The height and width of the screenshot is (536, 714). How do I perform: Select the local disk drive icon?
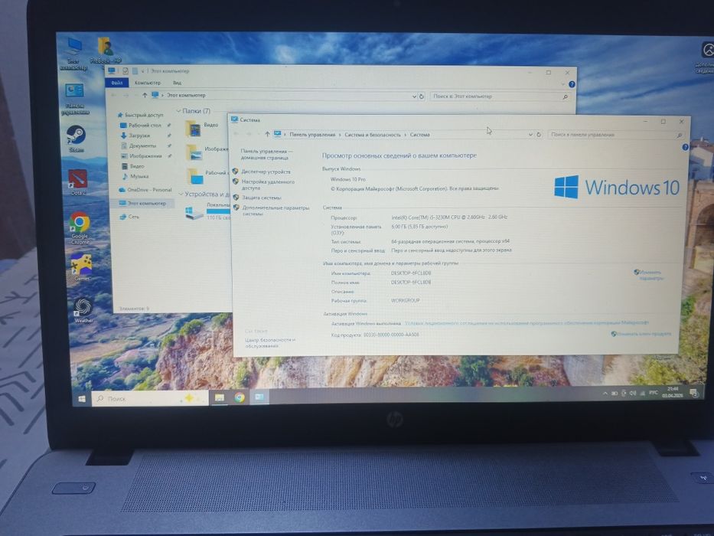tap(194, 212)
